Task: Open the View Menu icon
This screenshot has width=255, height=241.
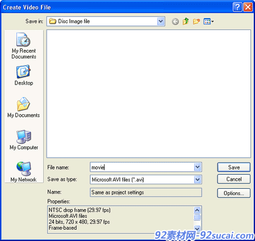Action: [208, 22]
